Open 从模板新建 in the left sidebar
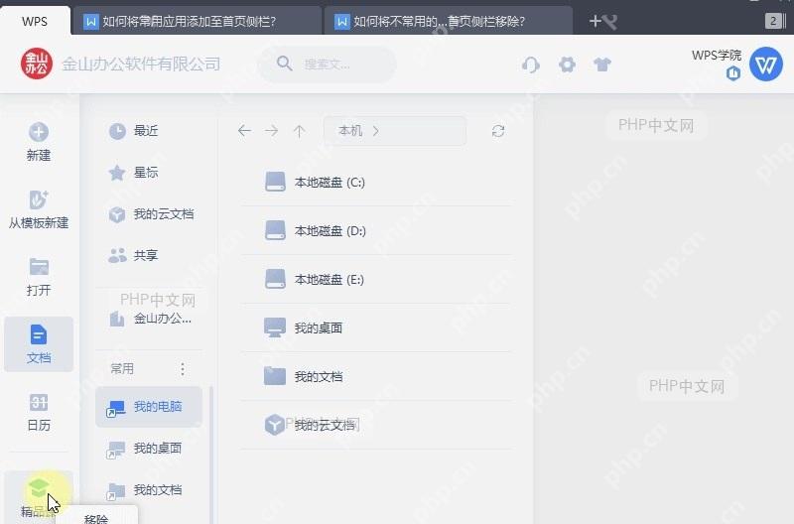Screen dimensions: 794x524 [x=39, y=209]
